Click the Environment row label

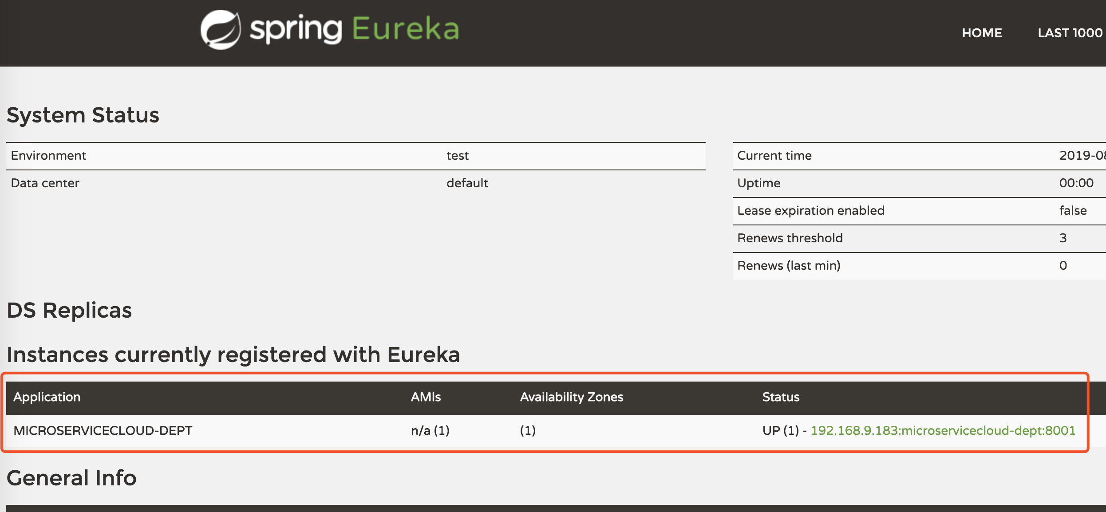[x=49, y=156]
